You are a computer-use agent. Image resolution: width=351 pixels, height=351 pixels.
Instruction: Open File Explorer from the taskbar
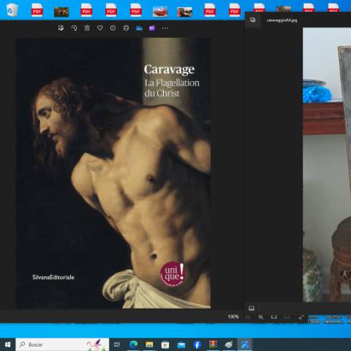coord(149,344)
